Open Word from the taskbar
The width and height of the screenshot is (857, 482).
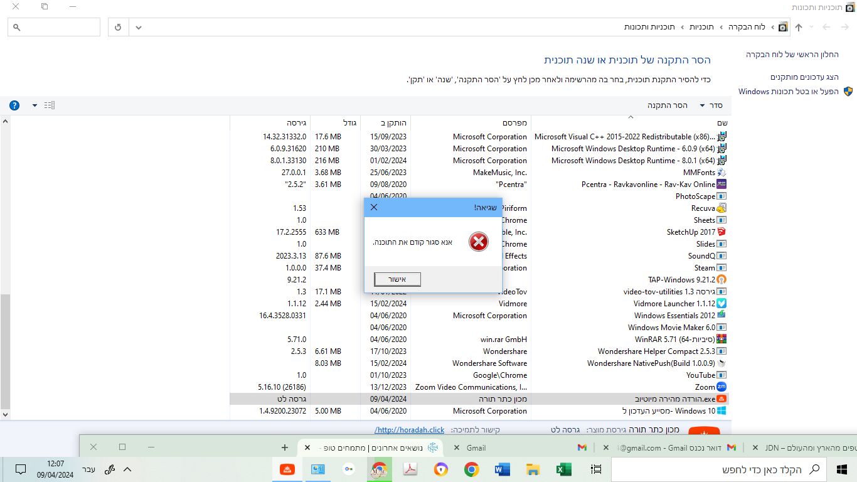pos(503,469)
